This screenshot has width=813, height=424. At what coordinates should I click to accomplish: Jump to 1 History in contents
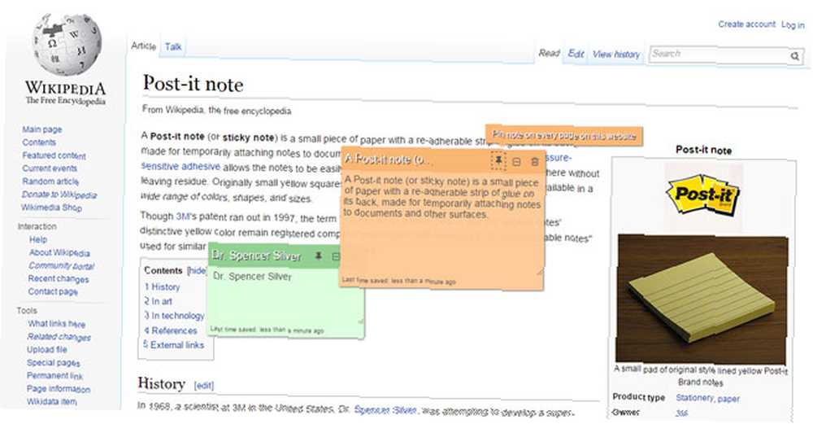162,287
